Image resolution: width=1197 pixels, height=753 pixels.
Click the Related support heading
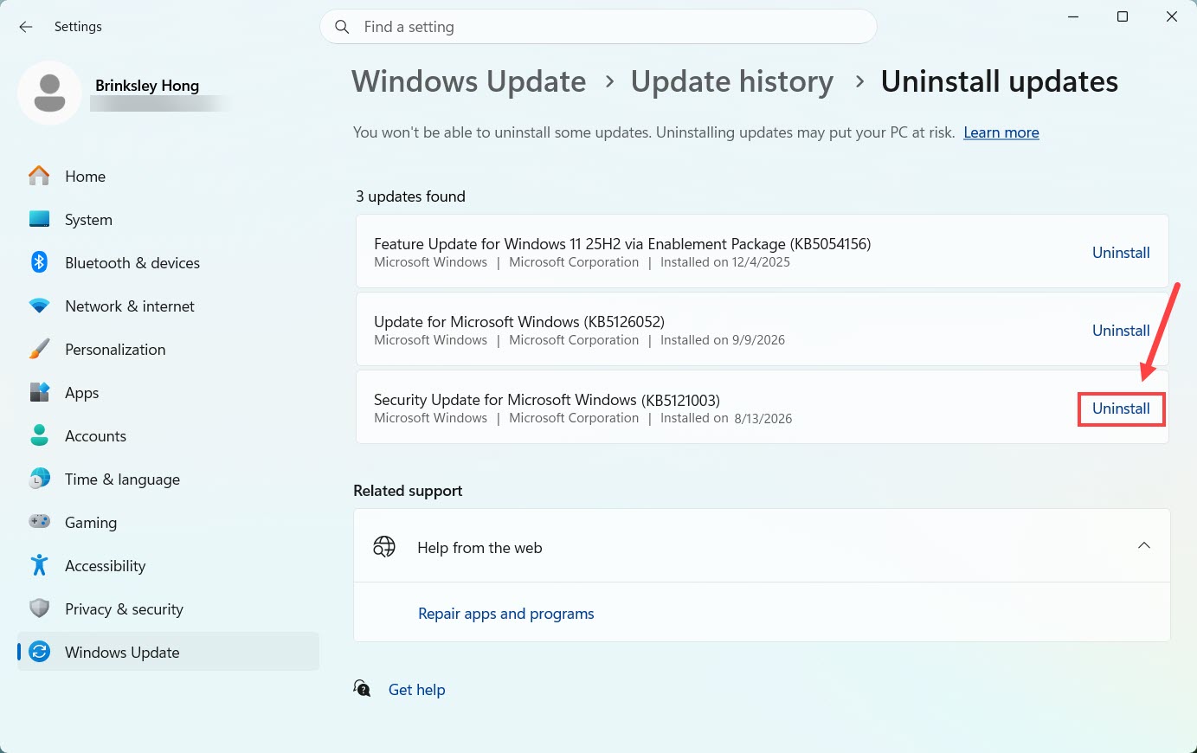[x=408, y=491]
